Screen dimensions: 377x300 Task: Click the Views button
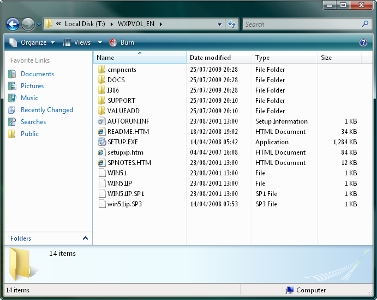[77, 42]
